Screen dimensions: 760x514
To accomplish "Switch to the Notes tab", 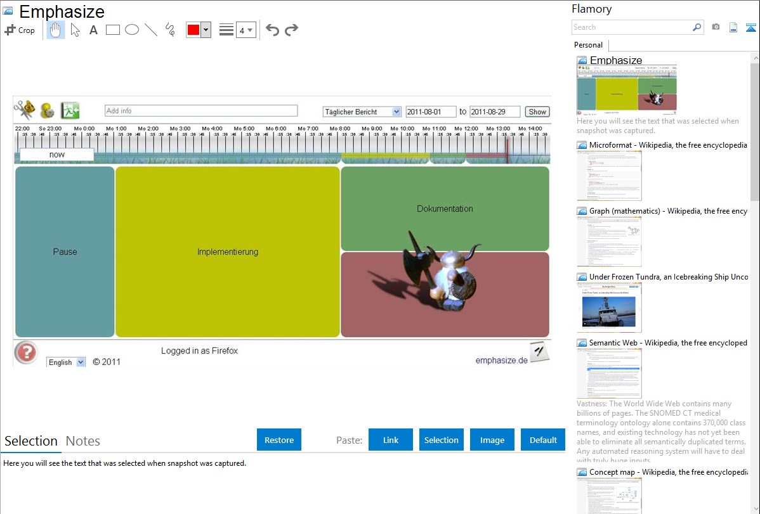I will coord(83,441).
